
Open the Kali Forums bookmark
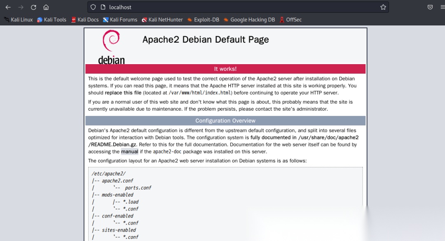coord(120,19)
